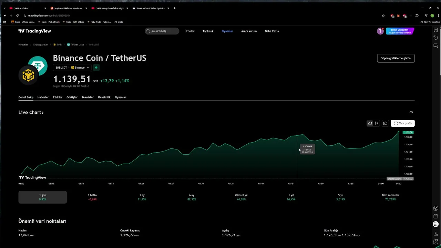Select the Genel Bakış tab
The image size is (441, 248).
click(26, 97)
